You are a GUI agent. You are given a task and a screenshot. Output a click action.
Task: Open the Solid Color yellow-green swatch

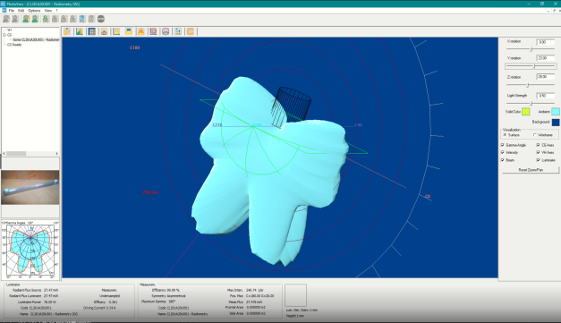pos(525,112)
